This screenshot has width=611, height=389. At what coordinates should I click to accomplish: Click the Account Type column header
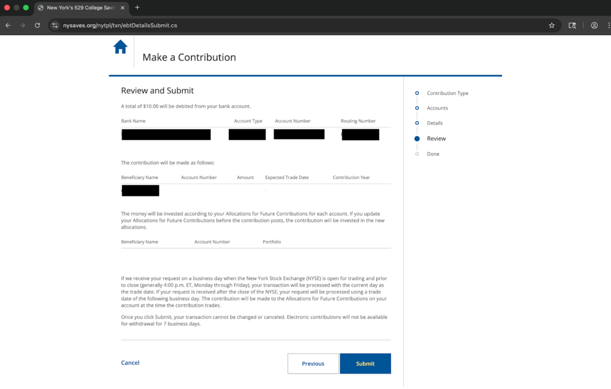click(x=248, y=121)
